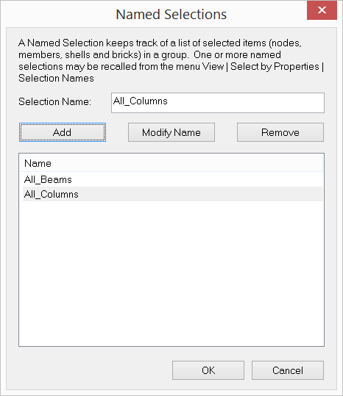The height and width of the screenshot is (396, 343).
Task: Click the Modify Name button
Action: (171, 132)
